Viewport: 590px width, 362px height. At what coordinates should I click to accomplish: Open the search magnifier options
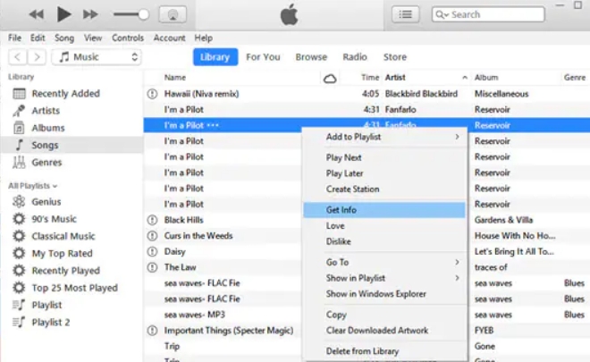[442, 14]
